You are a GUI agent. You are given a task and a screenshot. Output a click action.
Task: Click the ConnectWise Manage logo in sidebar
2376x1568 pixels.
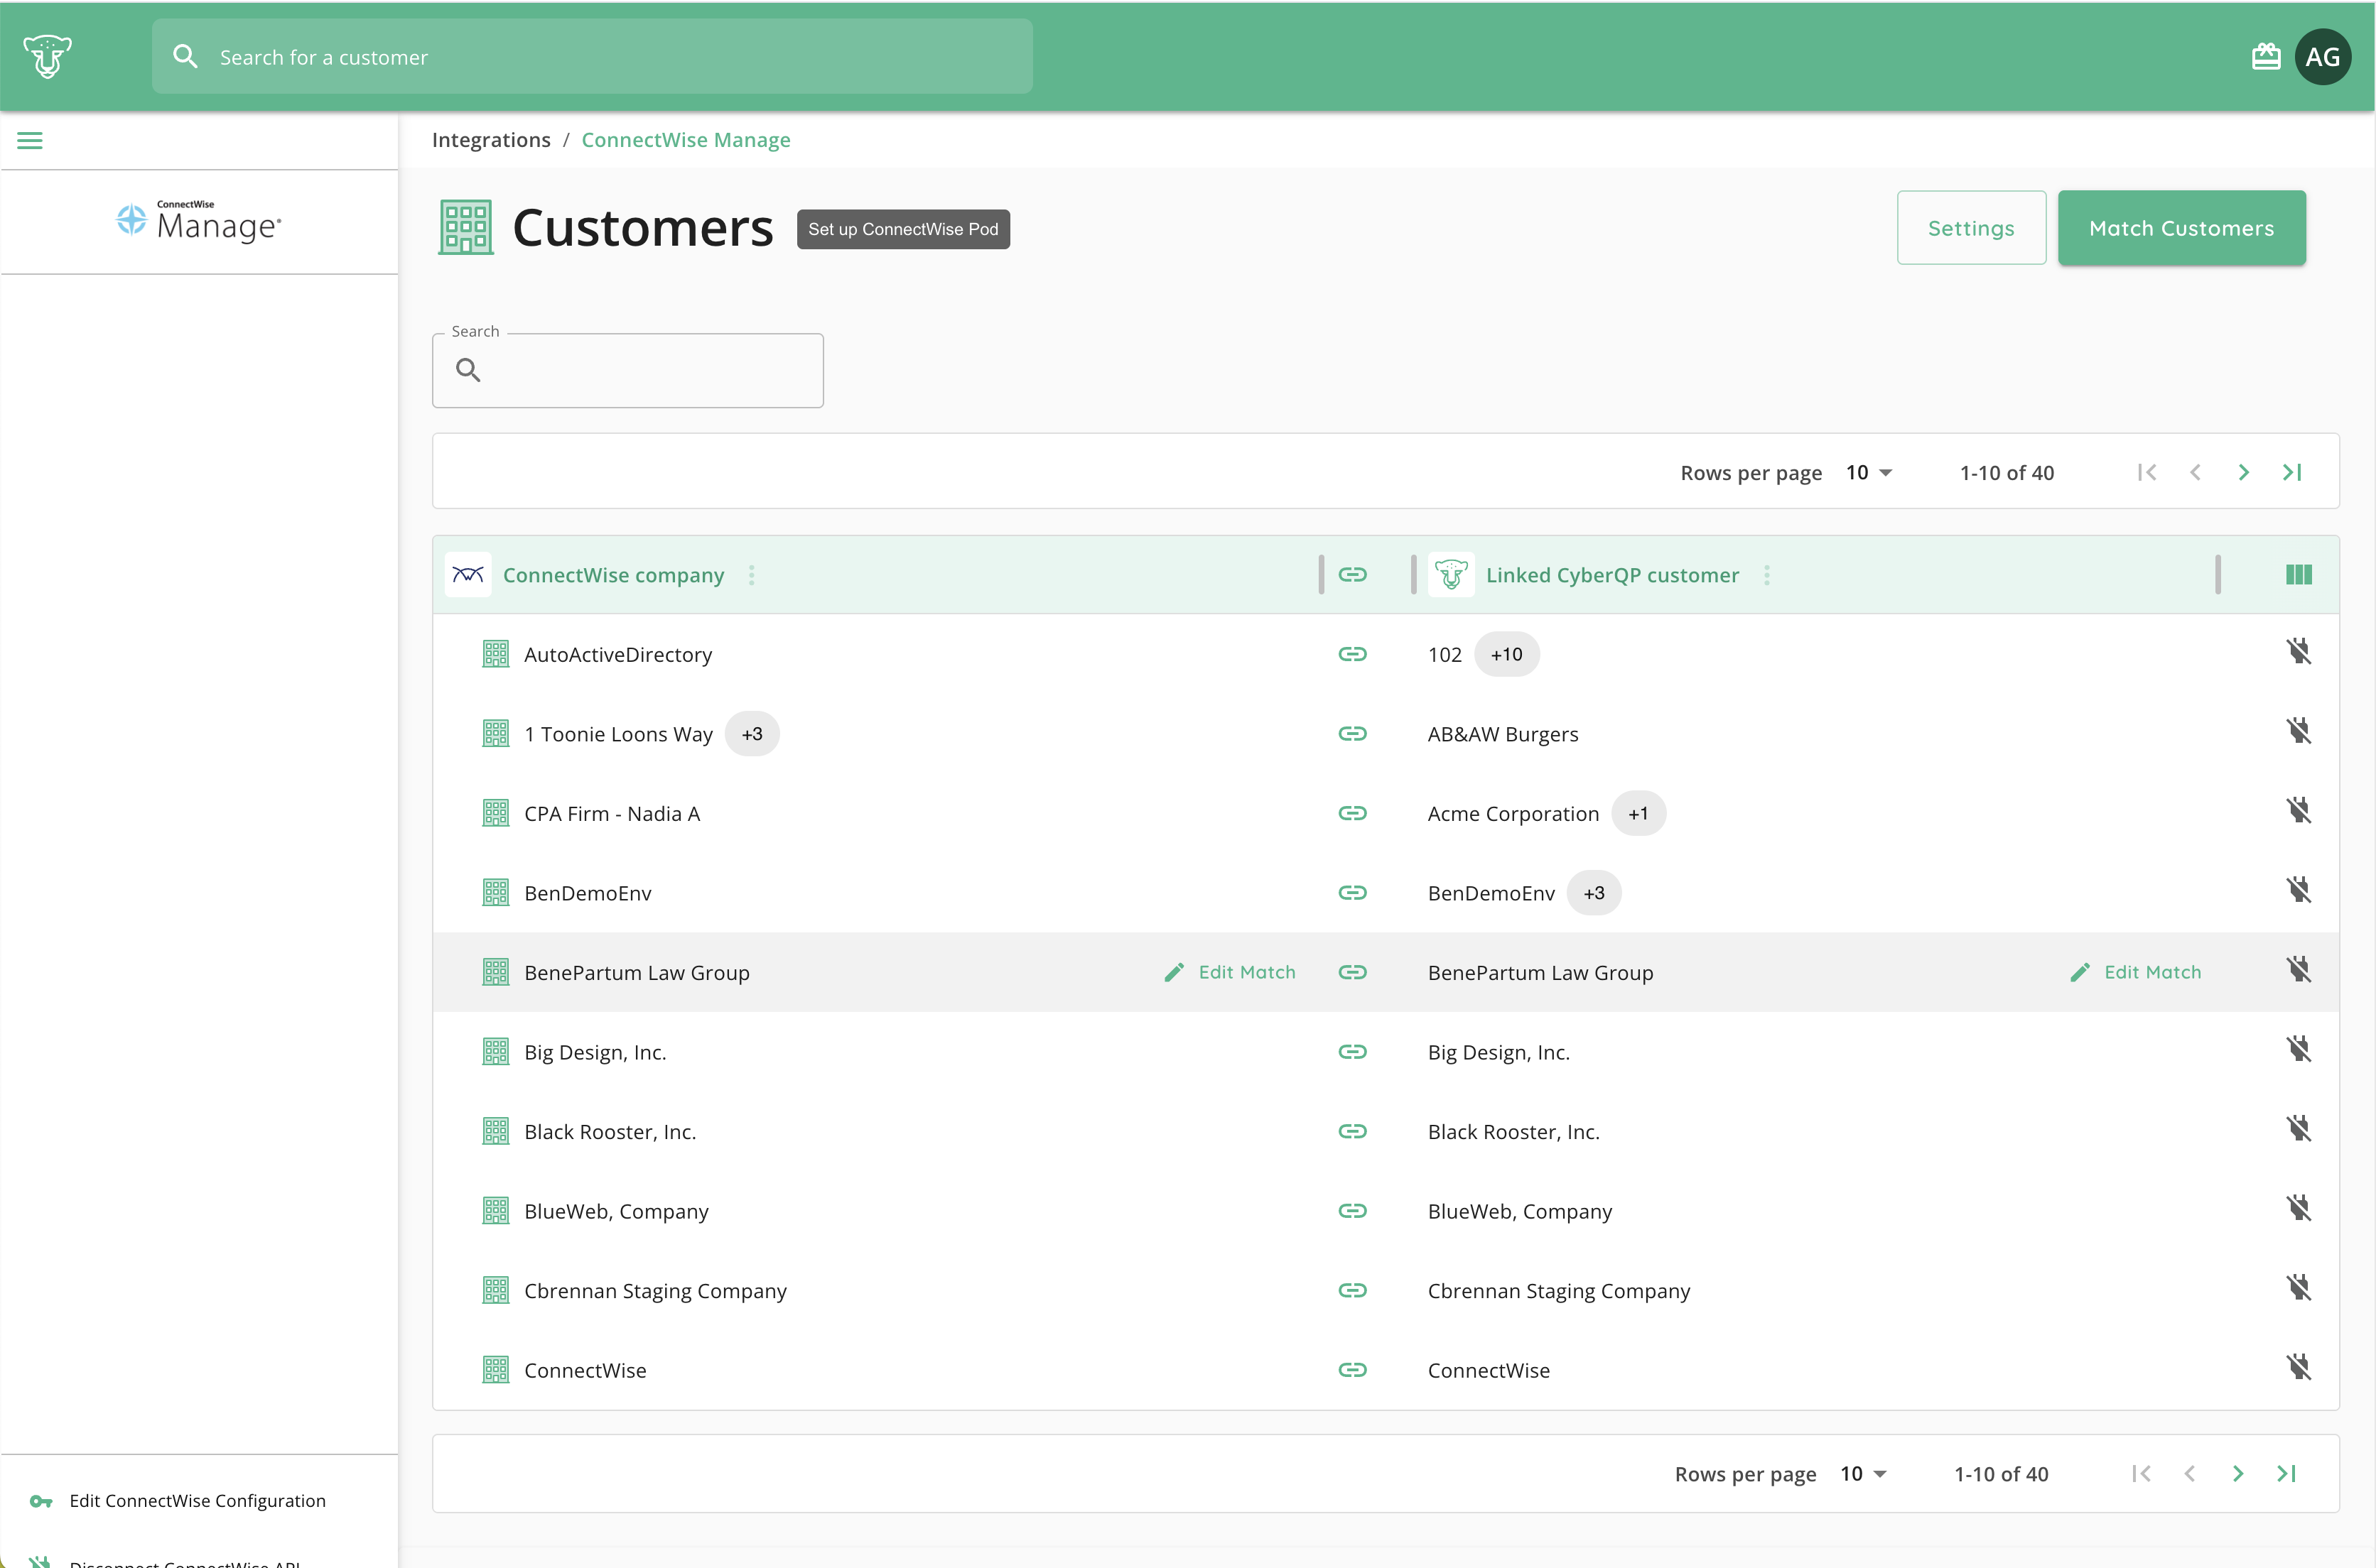coord(199,221)
